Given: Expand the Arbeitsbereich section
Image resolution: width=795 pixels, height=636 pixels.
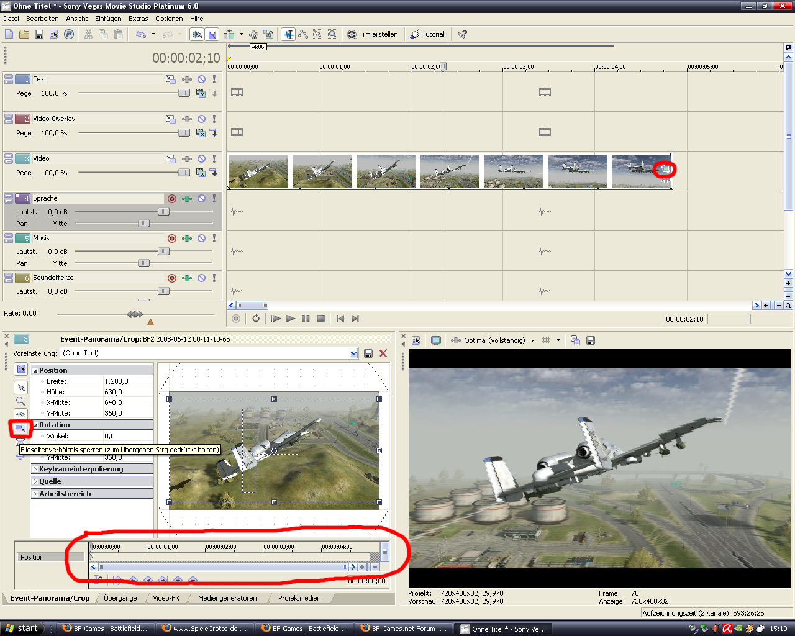Looking at the screenshot, I should pyautogui.click(x=35, y=494).
